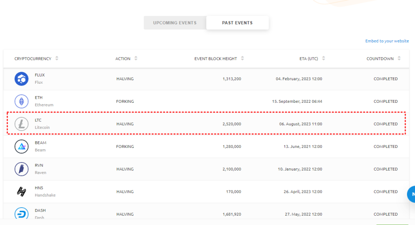Click the Raven name text
The image size is (415, 225).
click(x=40, y=173)
